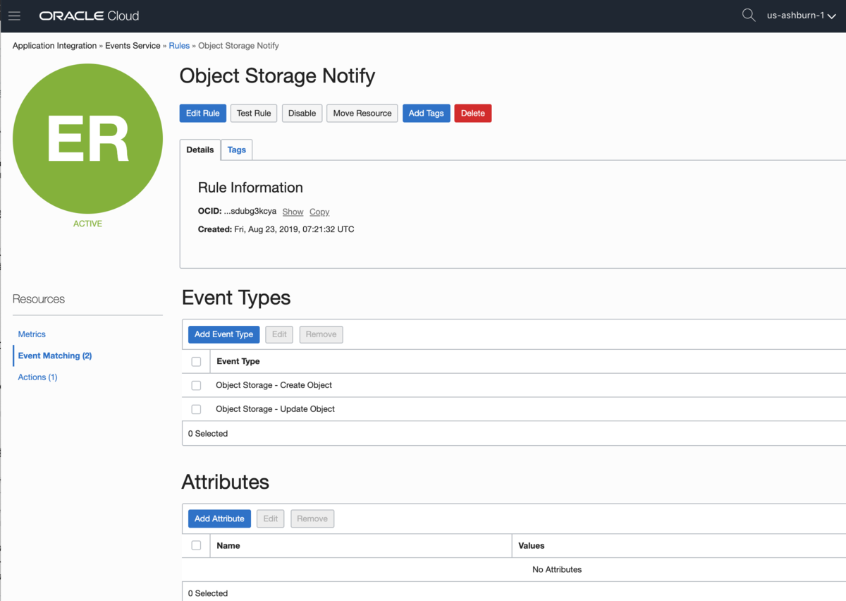Click the Remove button in Attributes
The width and height of the screenshot is (846, 601).
point(312,518)
